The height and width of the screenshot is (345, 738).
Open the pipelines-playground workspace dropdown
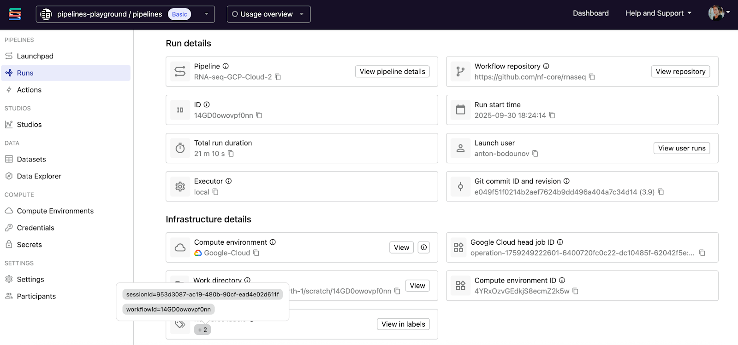point(125,14)
